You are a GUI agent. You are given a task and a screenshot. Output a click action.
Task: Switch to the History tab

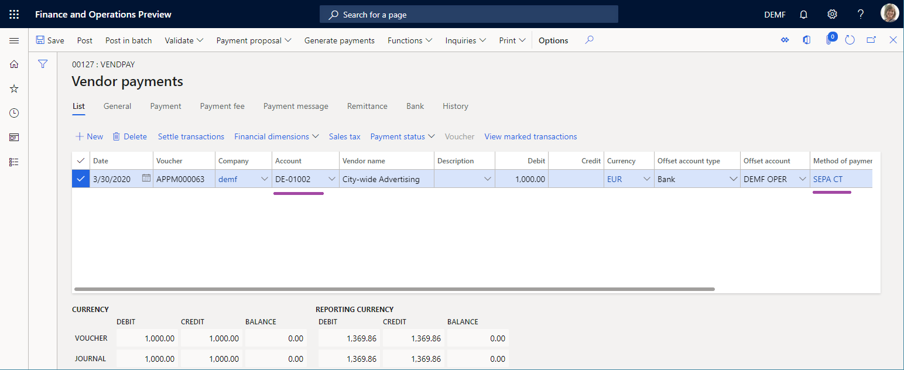pos(455,106)
